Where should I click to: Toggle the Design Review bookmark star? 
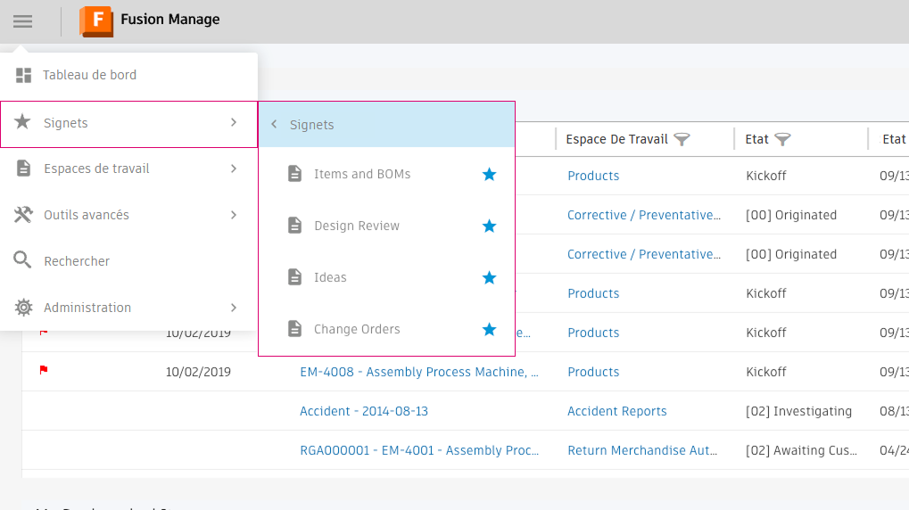pos(489,226)
